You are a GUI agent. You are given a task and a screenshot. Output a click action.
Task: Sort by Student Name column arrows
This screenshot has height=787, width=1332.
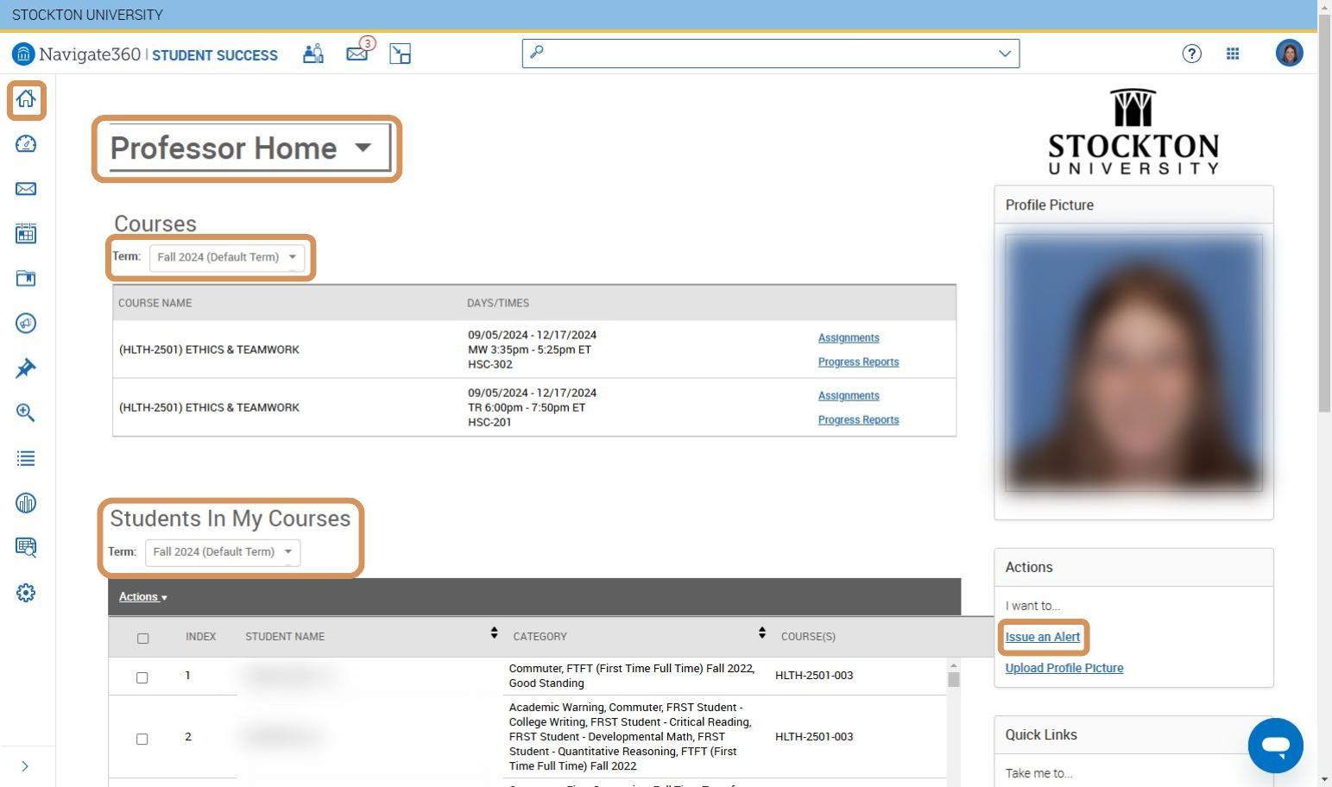click(x=494, y=633)
